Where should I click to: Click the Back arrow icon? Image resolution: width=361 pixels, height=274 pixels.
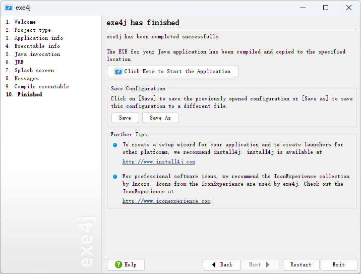(x=214, y=264)
